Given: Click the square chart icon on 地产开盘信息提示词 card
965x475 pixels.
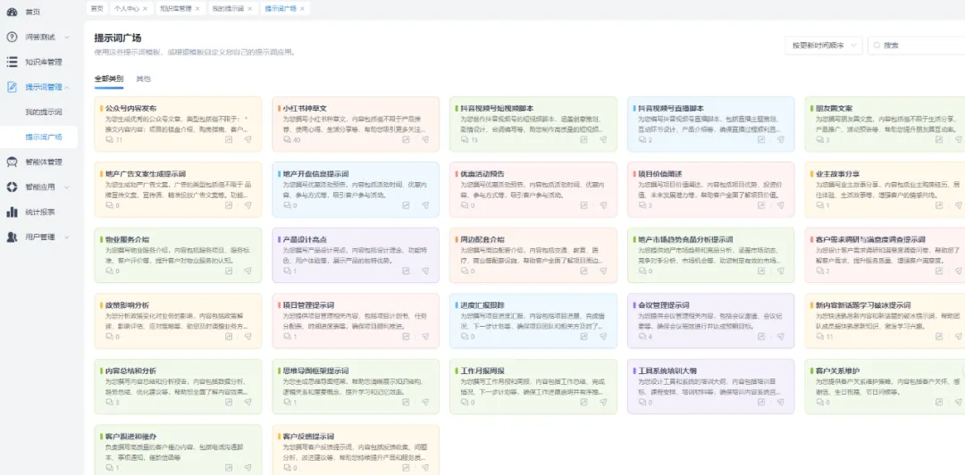Looking at the screenshot, I should (x=407, y=205).
